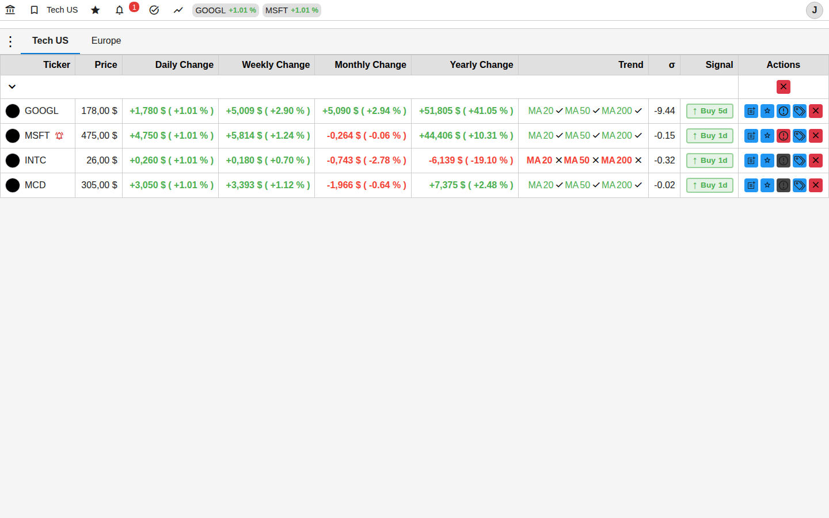Click the Buy 1d signal for INTC
Screen dimensions: 829x518
pos(710,161)
